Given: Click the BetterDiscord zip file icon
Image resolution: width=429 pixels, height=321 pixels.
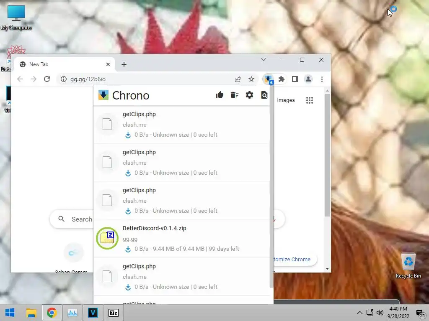Looking at the screenshot, I should tap(107, 238).
